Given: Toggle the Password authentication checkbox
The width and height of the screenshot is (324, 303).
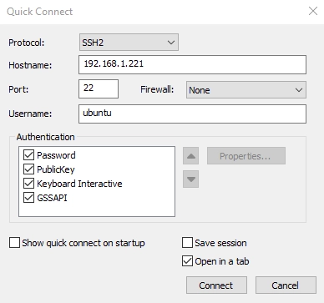Looking at the screenshot, I should [28, 155].
